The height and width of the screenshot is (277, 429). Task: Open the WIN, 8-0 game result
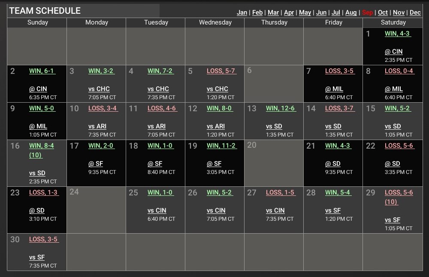tap(220, 108)
